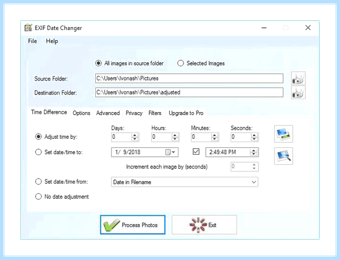The width and height of the screenshot is (340, 260).
Task: Switch to the Options tab
Action: coord(82,113)
